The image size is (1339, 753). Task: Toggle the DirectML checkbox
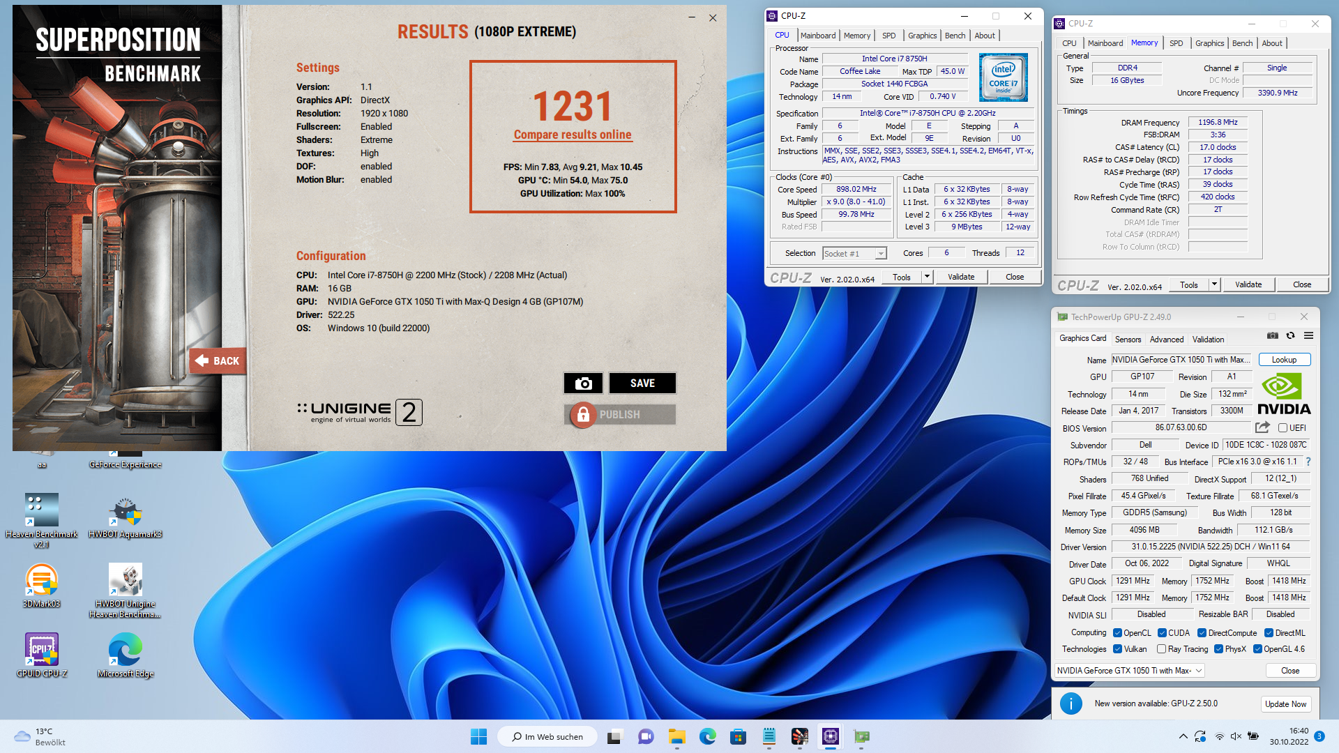pos(1269,633)
